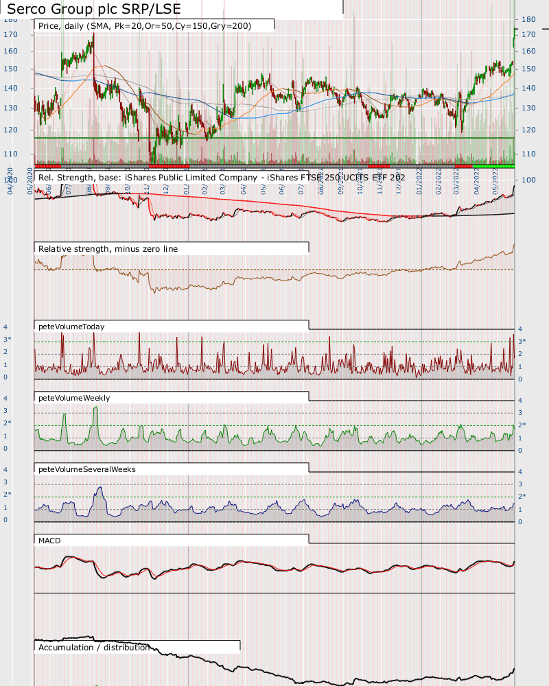
Task: Select the 'Accumulation / distribution' panel label
Action: (x=93, y=648)
